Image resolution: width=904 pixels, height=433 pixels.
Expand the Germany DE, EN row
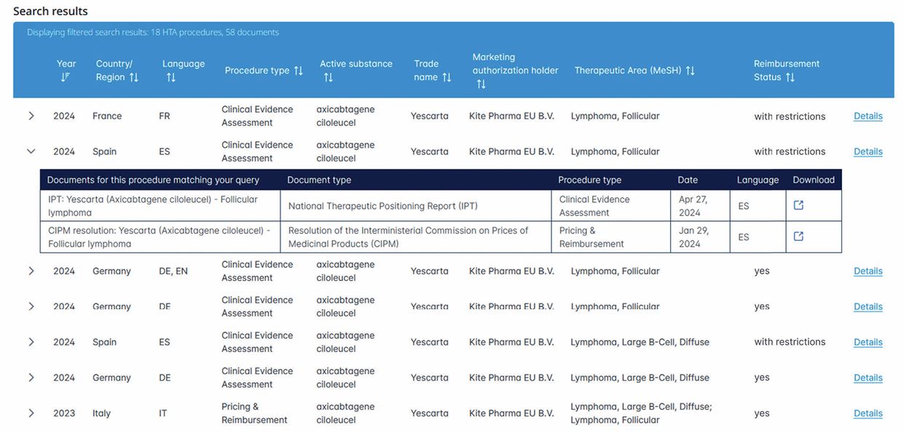click(x=31, y=271)
